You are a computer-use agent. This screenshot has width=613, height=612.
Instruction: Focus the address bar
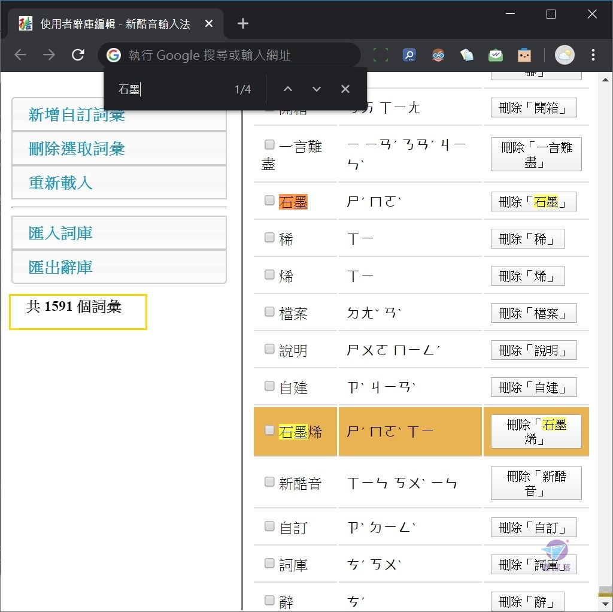click(x=229, y=55)
